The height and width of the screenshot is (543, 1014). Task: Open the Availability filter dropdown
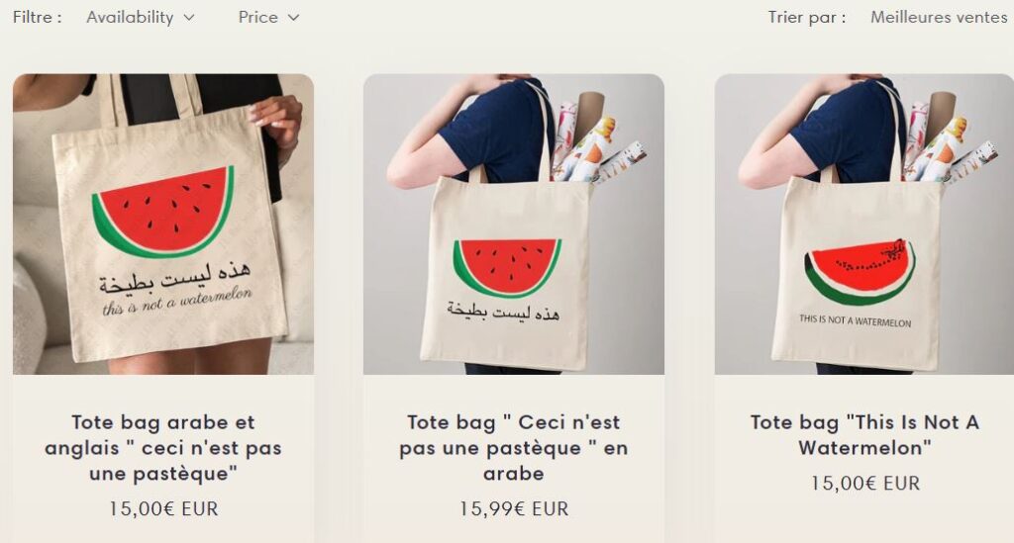pyautogui.click(x=141, y=18)
